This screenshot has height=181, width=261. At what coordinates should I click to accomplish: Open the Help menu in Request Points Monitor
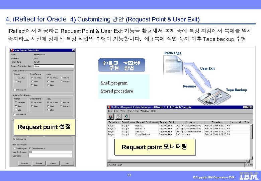(154, 111)
